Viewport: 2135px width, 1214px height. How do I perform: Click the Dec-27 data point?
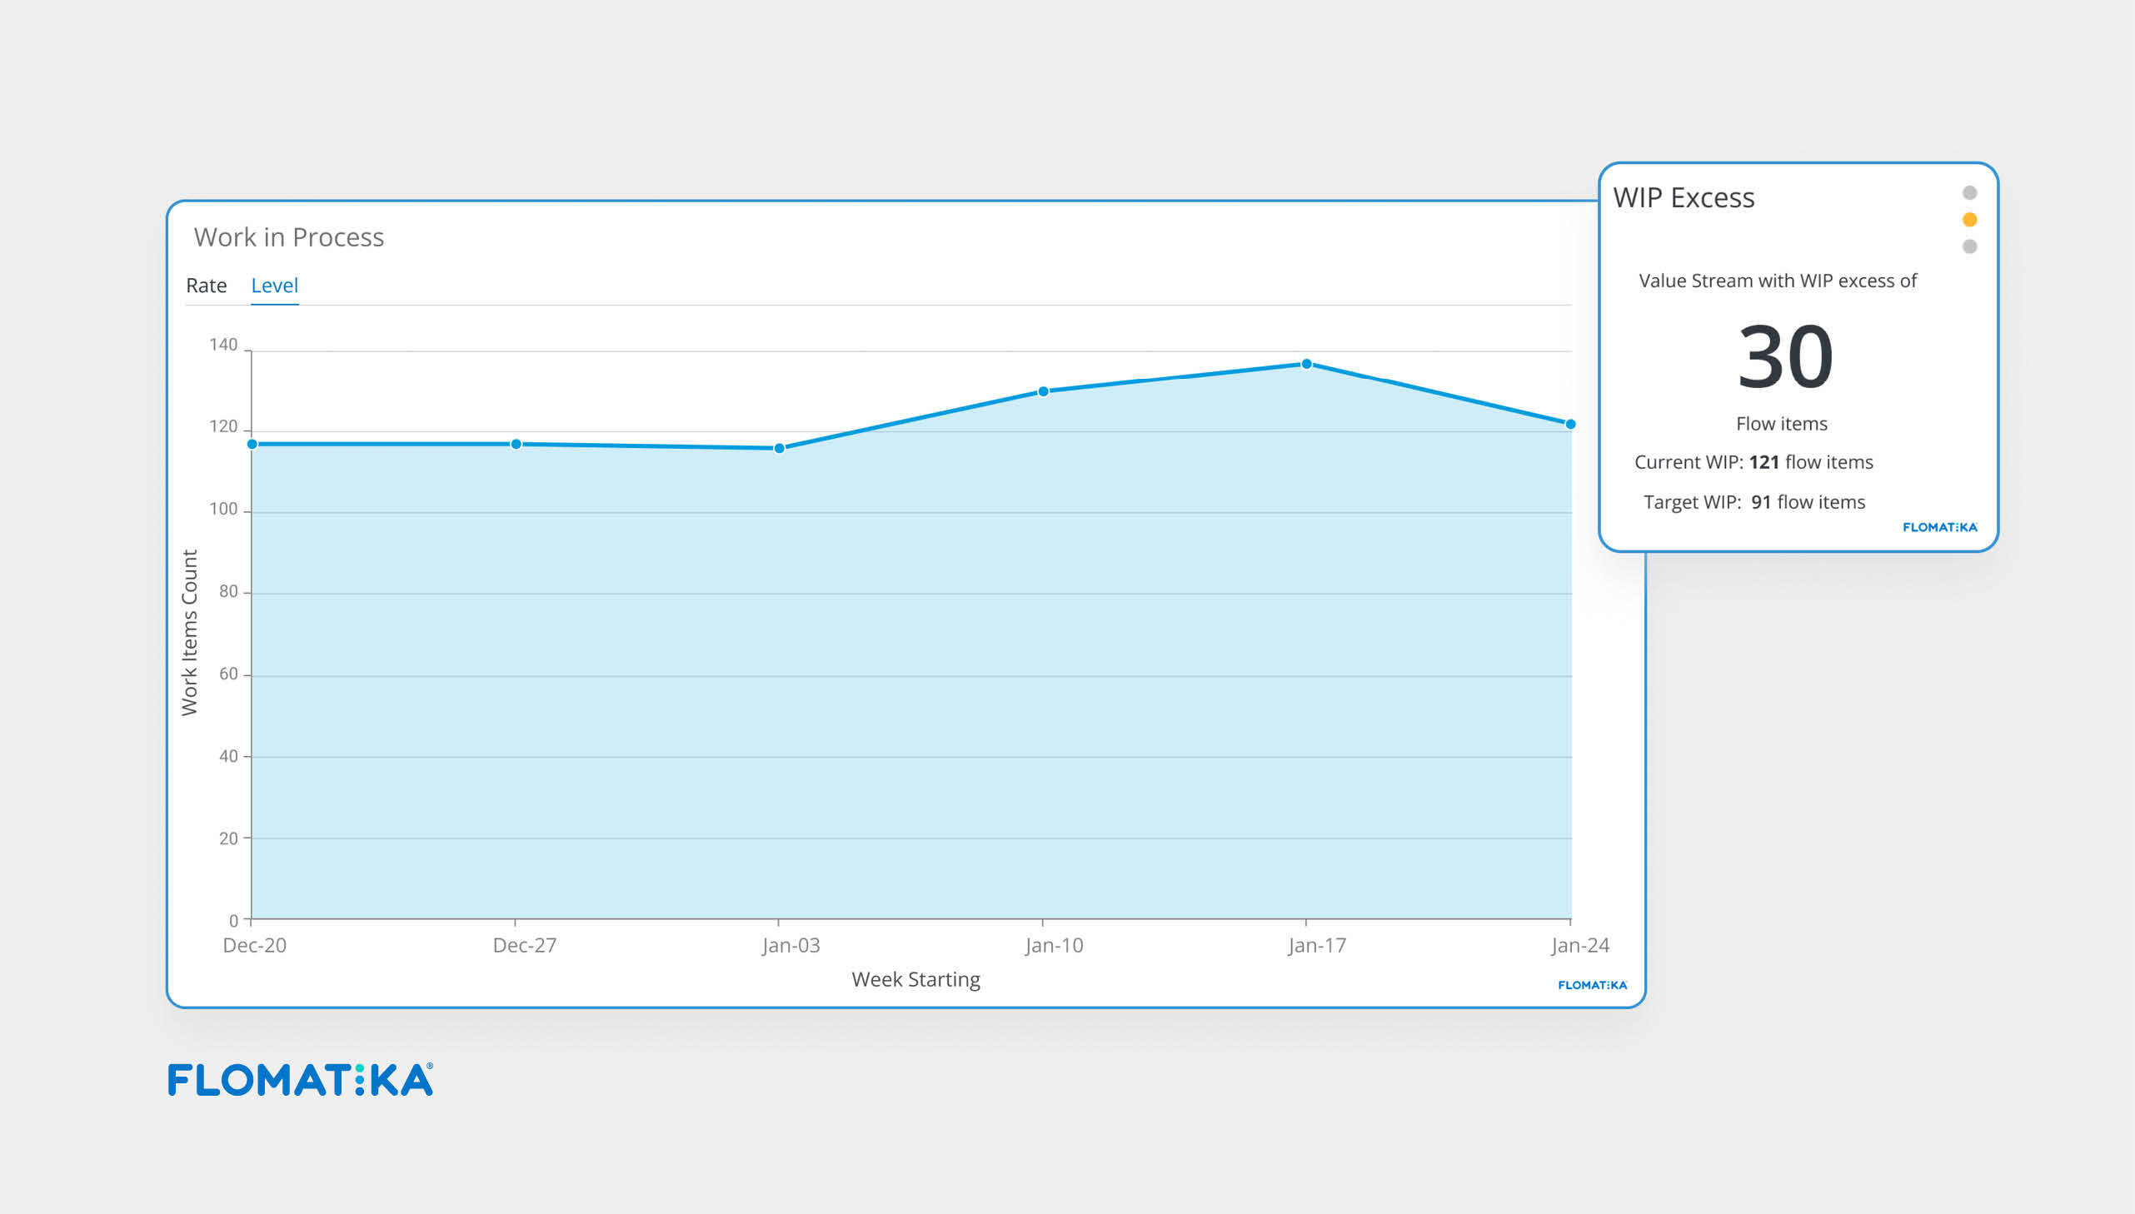coord(516,445)
